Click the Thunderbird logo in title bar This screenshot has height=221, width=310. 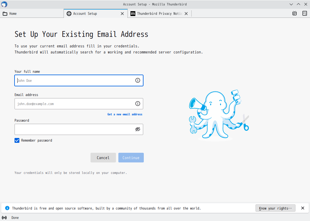tap(4, 4)
